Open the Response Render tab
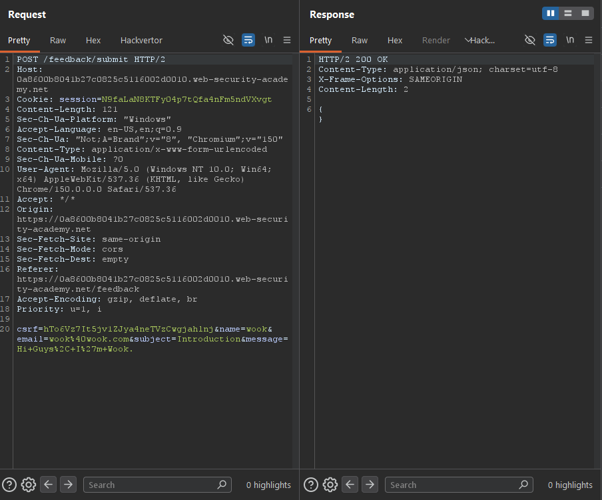602x500 pixels. click(x=436, y=41)
